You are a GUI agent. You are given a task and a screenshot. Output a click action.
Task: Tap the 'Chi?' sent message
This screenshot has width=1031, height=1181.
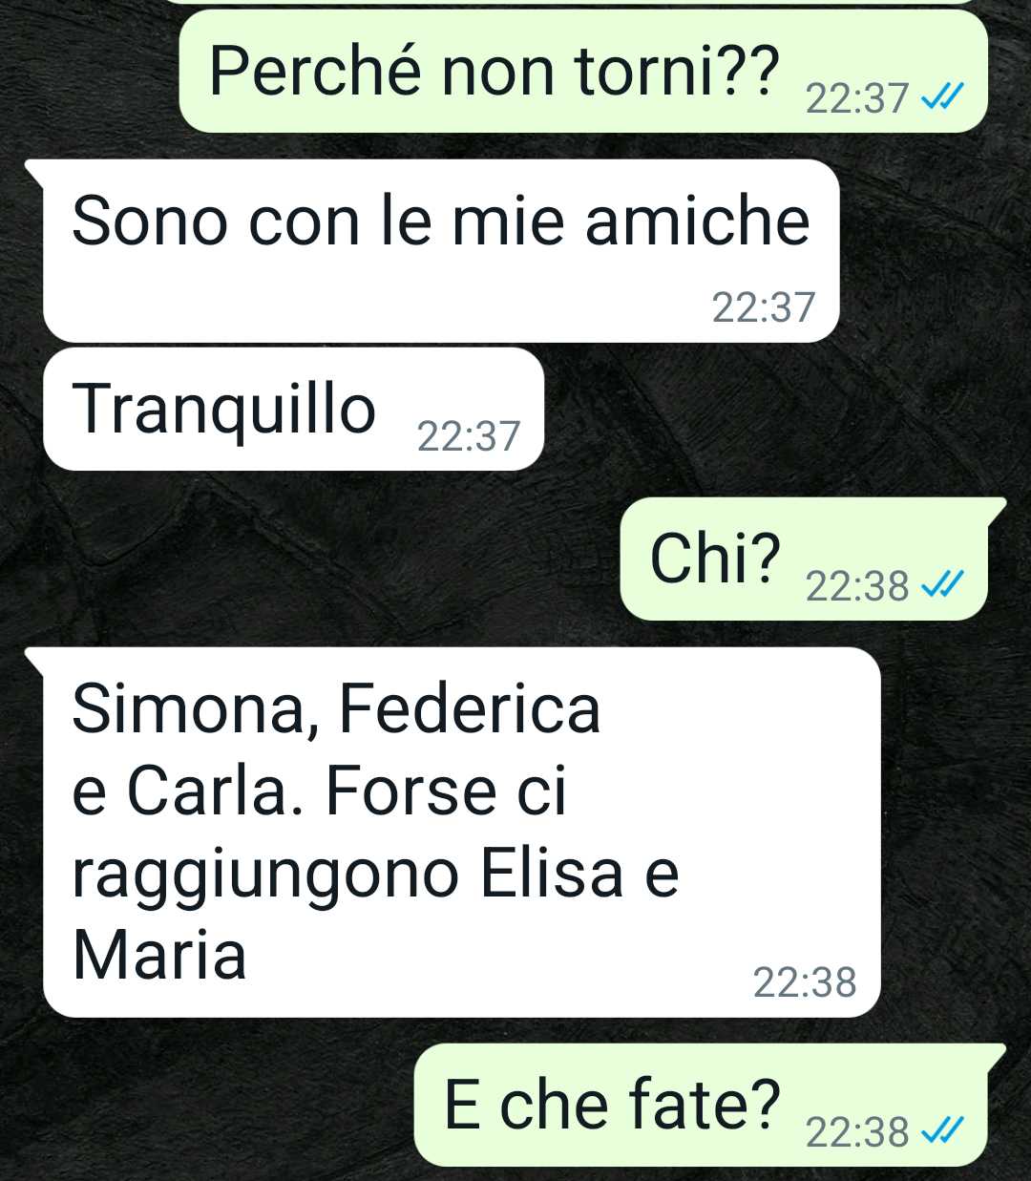[811, 559]
